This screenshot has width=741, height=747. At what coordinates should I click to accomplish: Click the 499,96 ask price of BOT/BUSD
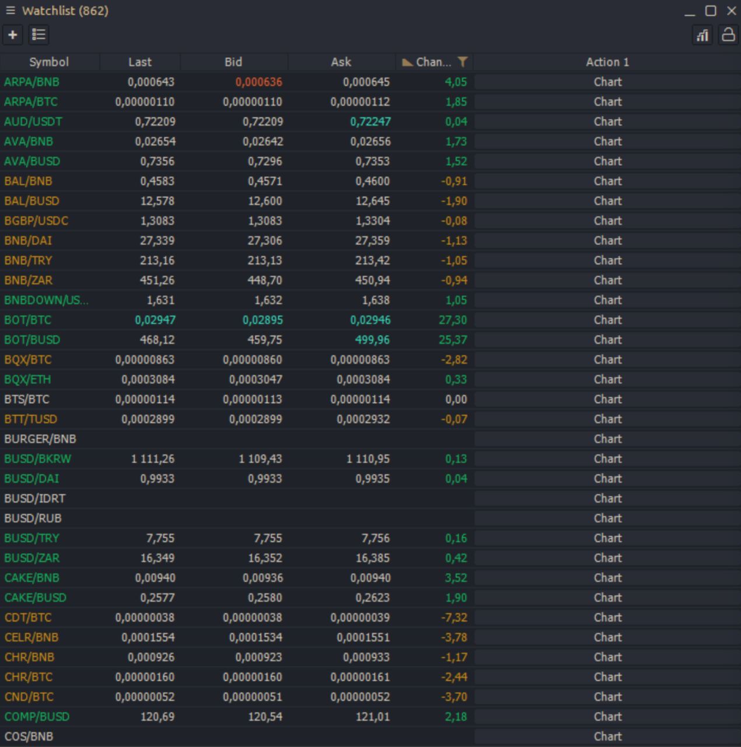(372, 340)
